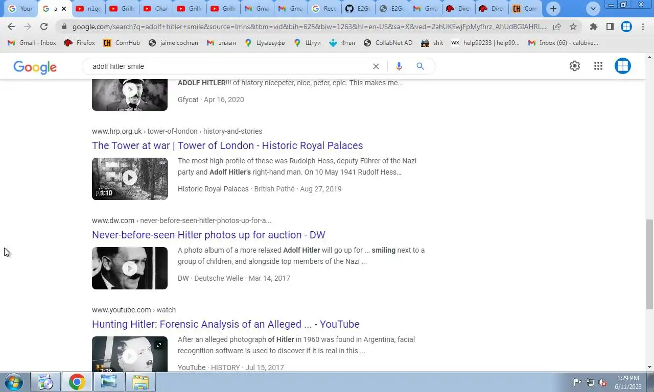Screen dimensions: 654x392
Task: Open Firefox bookmark
Action: tap(80, 43)
